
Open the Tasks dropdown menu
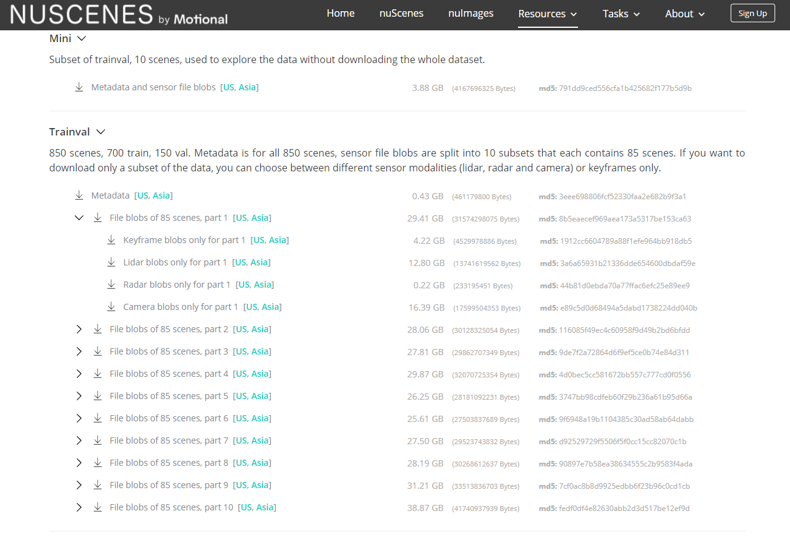(621, 13)
